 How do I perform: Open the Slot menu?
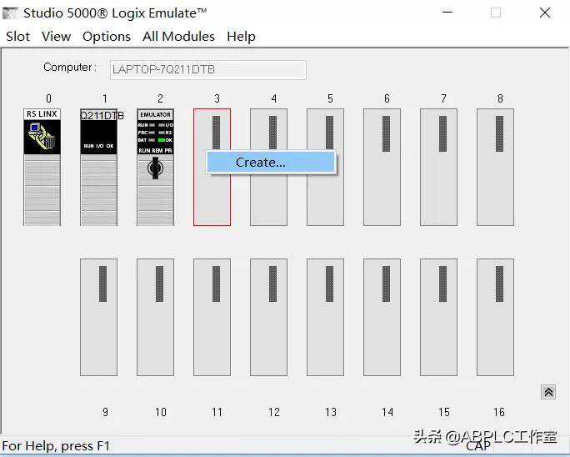tap(17, 37)
